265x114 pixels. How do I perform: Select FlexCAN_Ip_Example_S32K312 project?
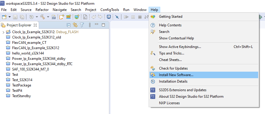click(x=36, y=48)
